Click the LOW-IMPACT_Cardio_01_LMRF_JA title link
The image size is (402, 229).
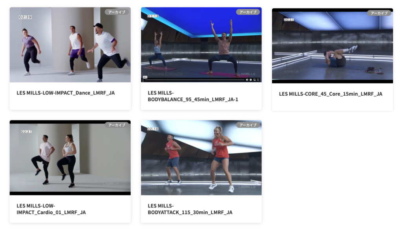pos(51,209)
